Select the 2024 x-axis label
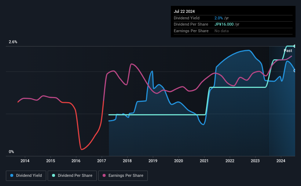This screenshot has width=301, height=186. 281,161
